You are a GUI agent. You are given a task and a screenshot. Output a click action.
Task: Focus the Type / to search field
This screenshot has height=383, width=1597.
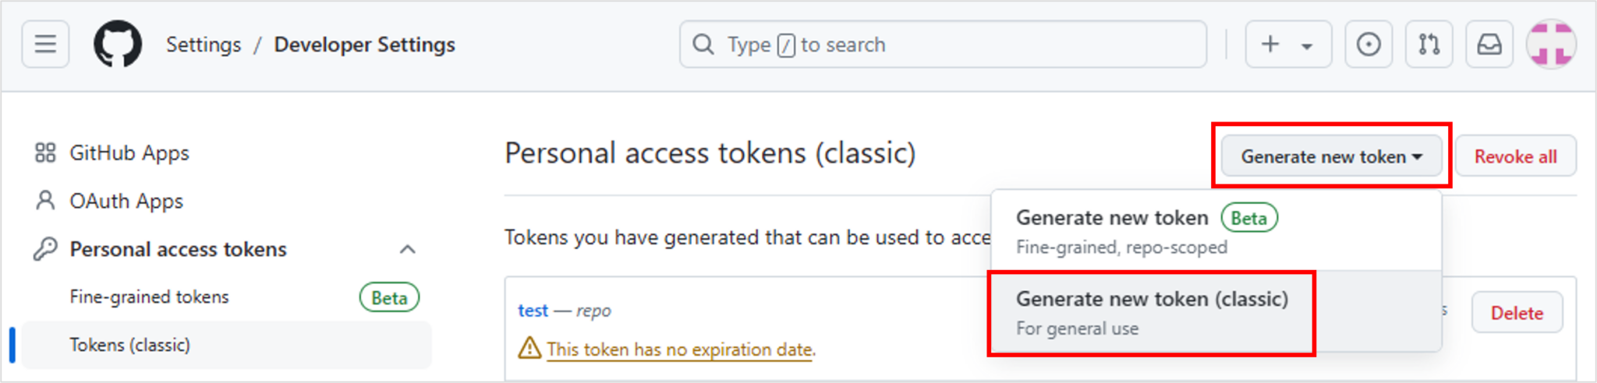pos(943,44)
